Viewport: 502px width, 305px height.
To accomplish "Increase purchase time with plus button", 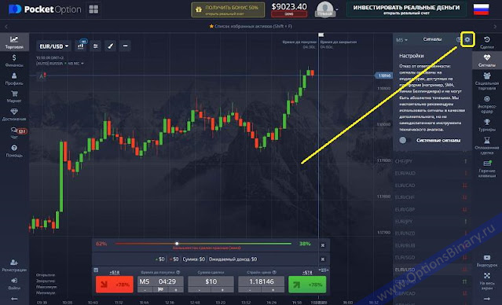I will pyautogui.click(x=176, y=289).
